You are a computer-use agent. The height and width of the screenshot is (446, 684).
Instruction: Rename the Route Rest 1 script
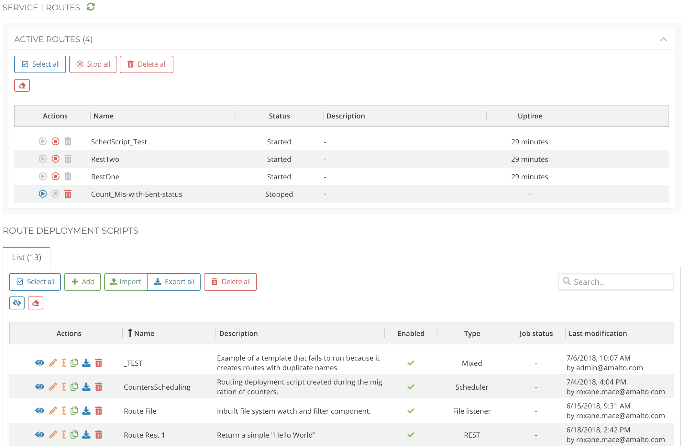(64, 435)
